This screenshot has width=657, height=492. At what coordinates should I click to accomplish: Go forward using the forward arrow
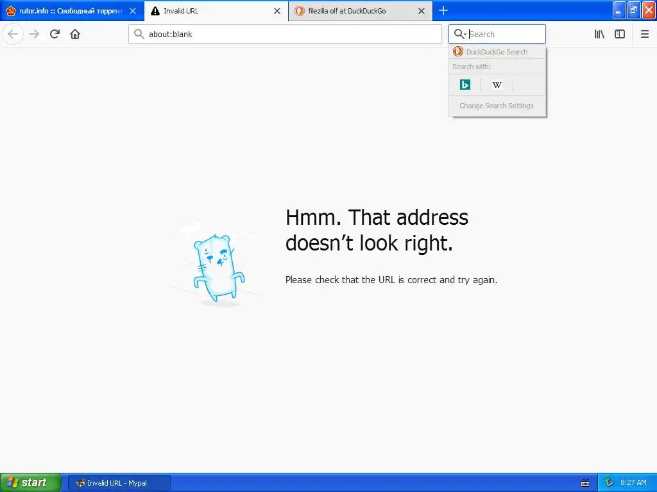tap(34, 34)
